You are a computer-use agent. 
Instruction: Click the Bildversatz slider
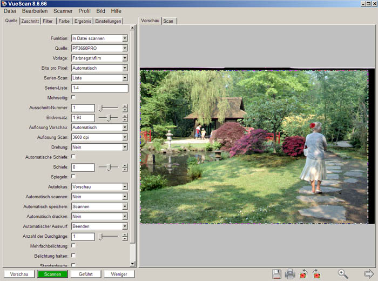click(x=109, y=118)
